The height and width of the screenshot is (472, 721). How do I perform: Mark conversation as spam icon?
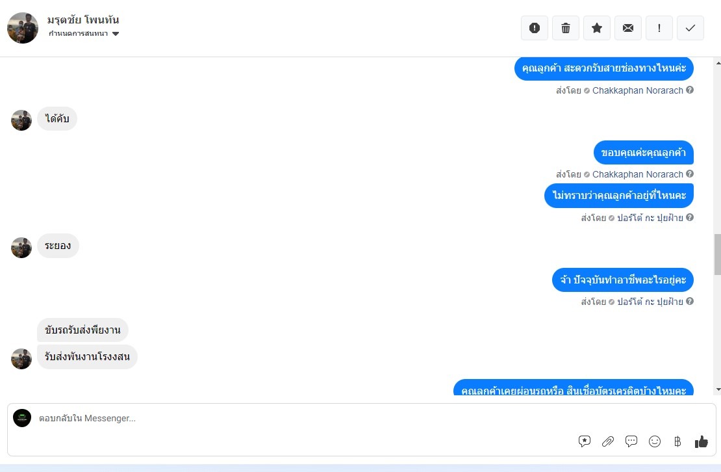click(535, 28)
